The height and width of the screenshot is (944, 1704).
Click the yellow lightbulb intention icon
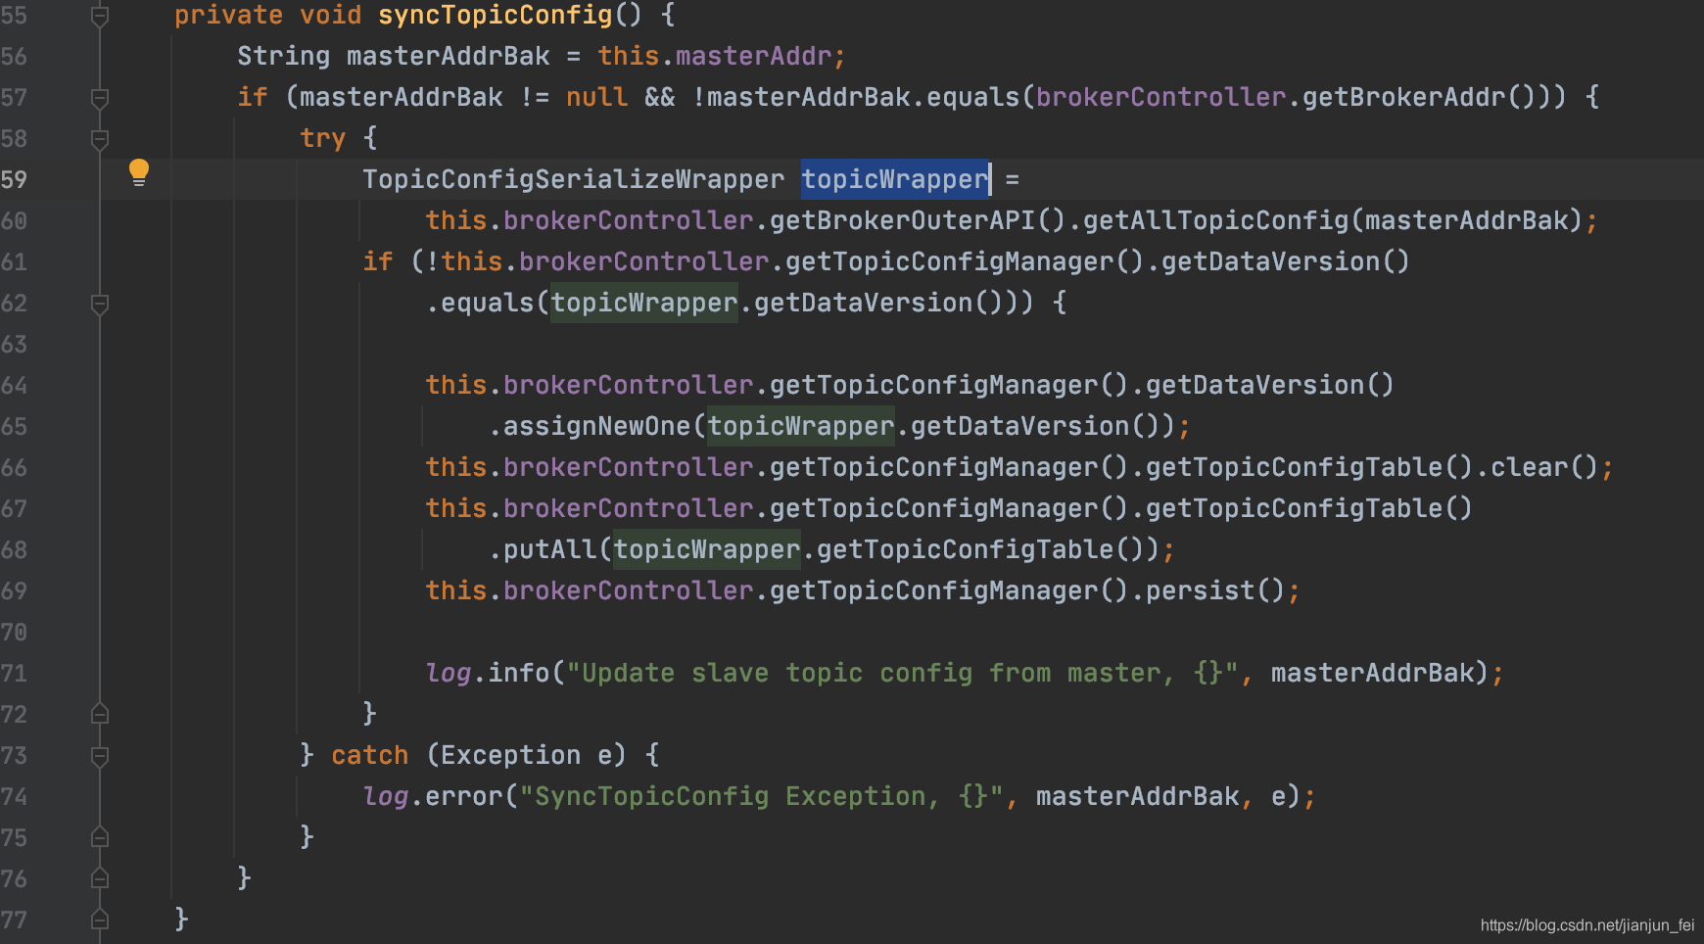click(139, 172)
